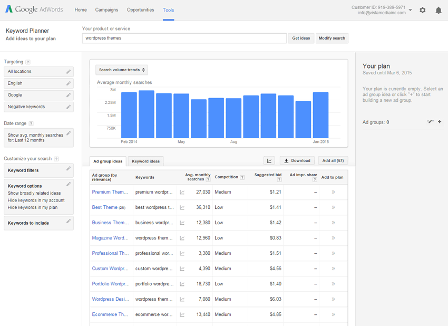The image size is (448, 326).
Task: Click Show broadly related ideas option
Action: point(34,193)
